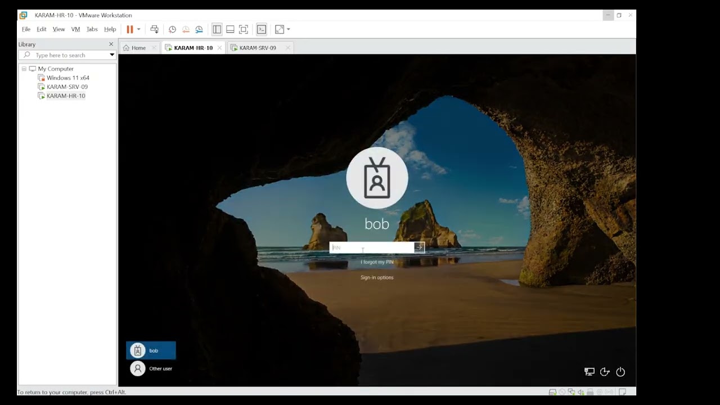Viewport: 720px width, 405px height.
Task: Click the printer status bar icon
Action: pyautogui.click(x=590, y=392)
